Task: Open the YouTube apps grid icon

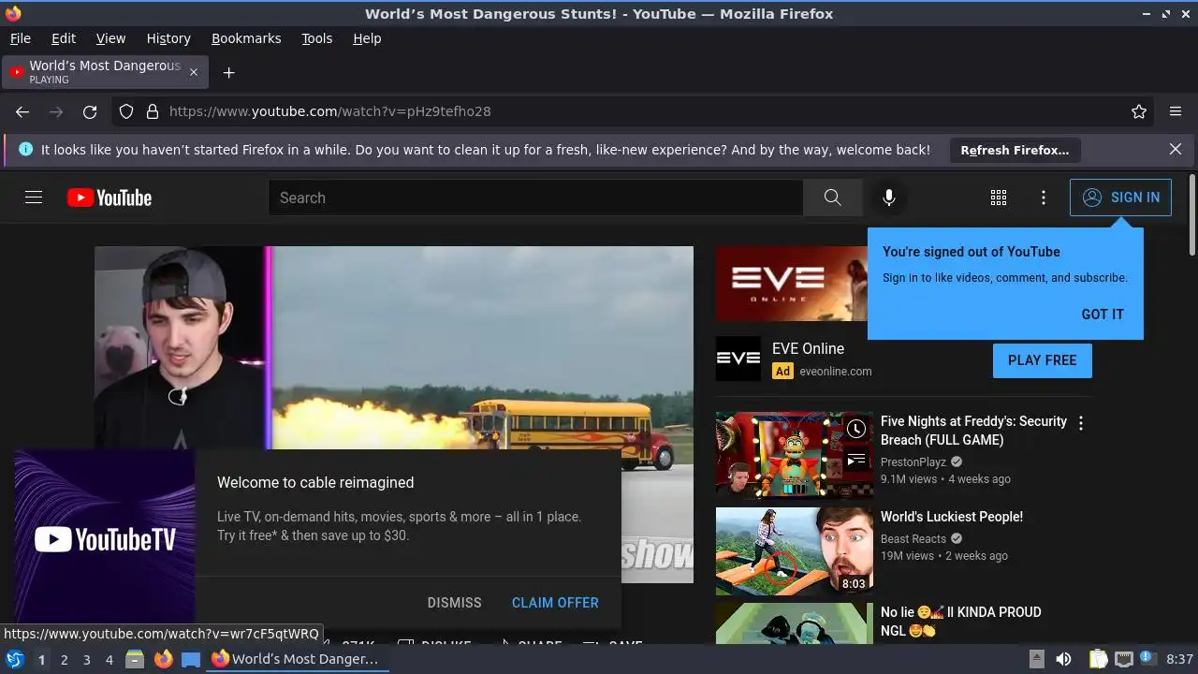Action: tap(999, 198)
